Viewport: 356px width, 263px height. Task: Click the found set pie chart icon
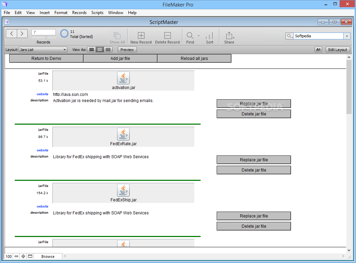pyautogui.click(x=64, y=34)
